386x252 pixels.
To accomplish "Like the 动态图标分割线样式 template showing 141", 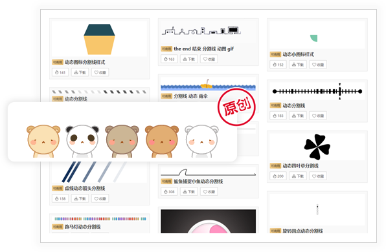I will click(x=60, y=72).
